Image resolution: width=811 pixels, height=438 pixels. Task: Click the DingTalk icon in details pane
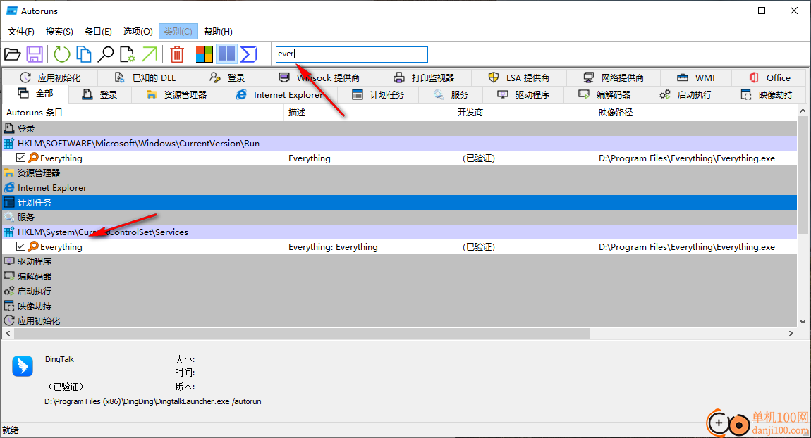tap(23, 366)
